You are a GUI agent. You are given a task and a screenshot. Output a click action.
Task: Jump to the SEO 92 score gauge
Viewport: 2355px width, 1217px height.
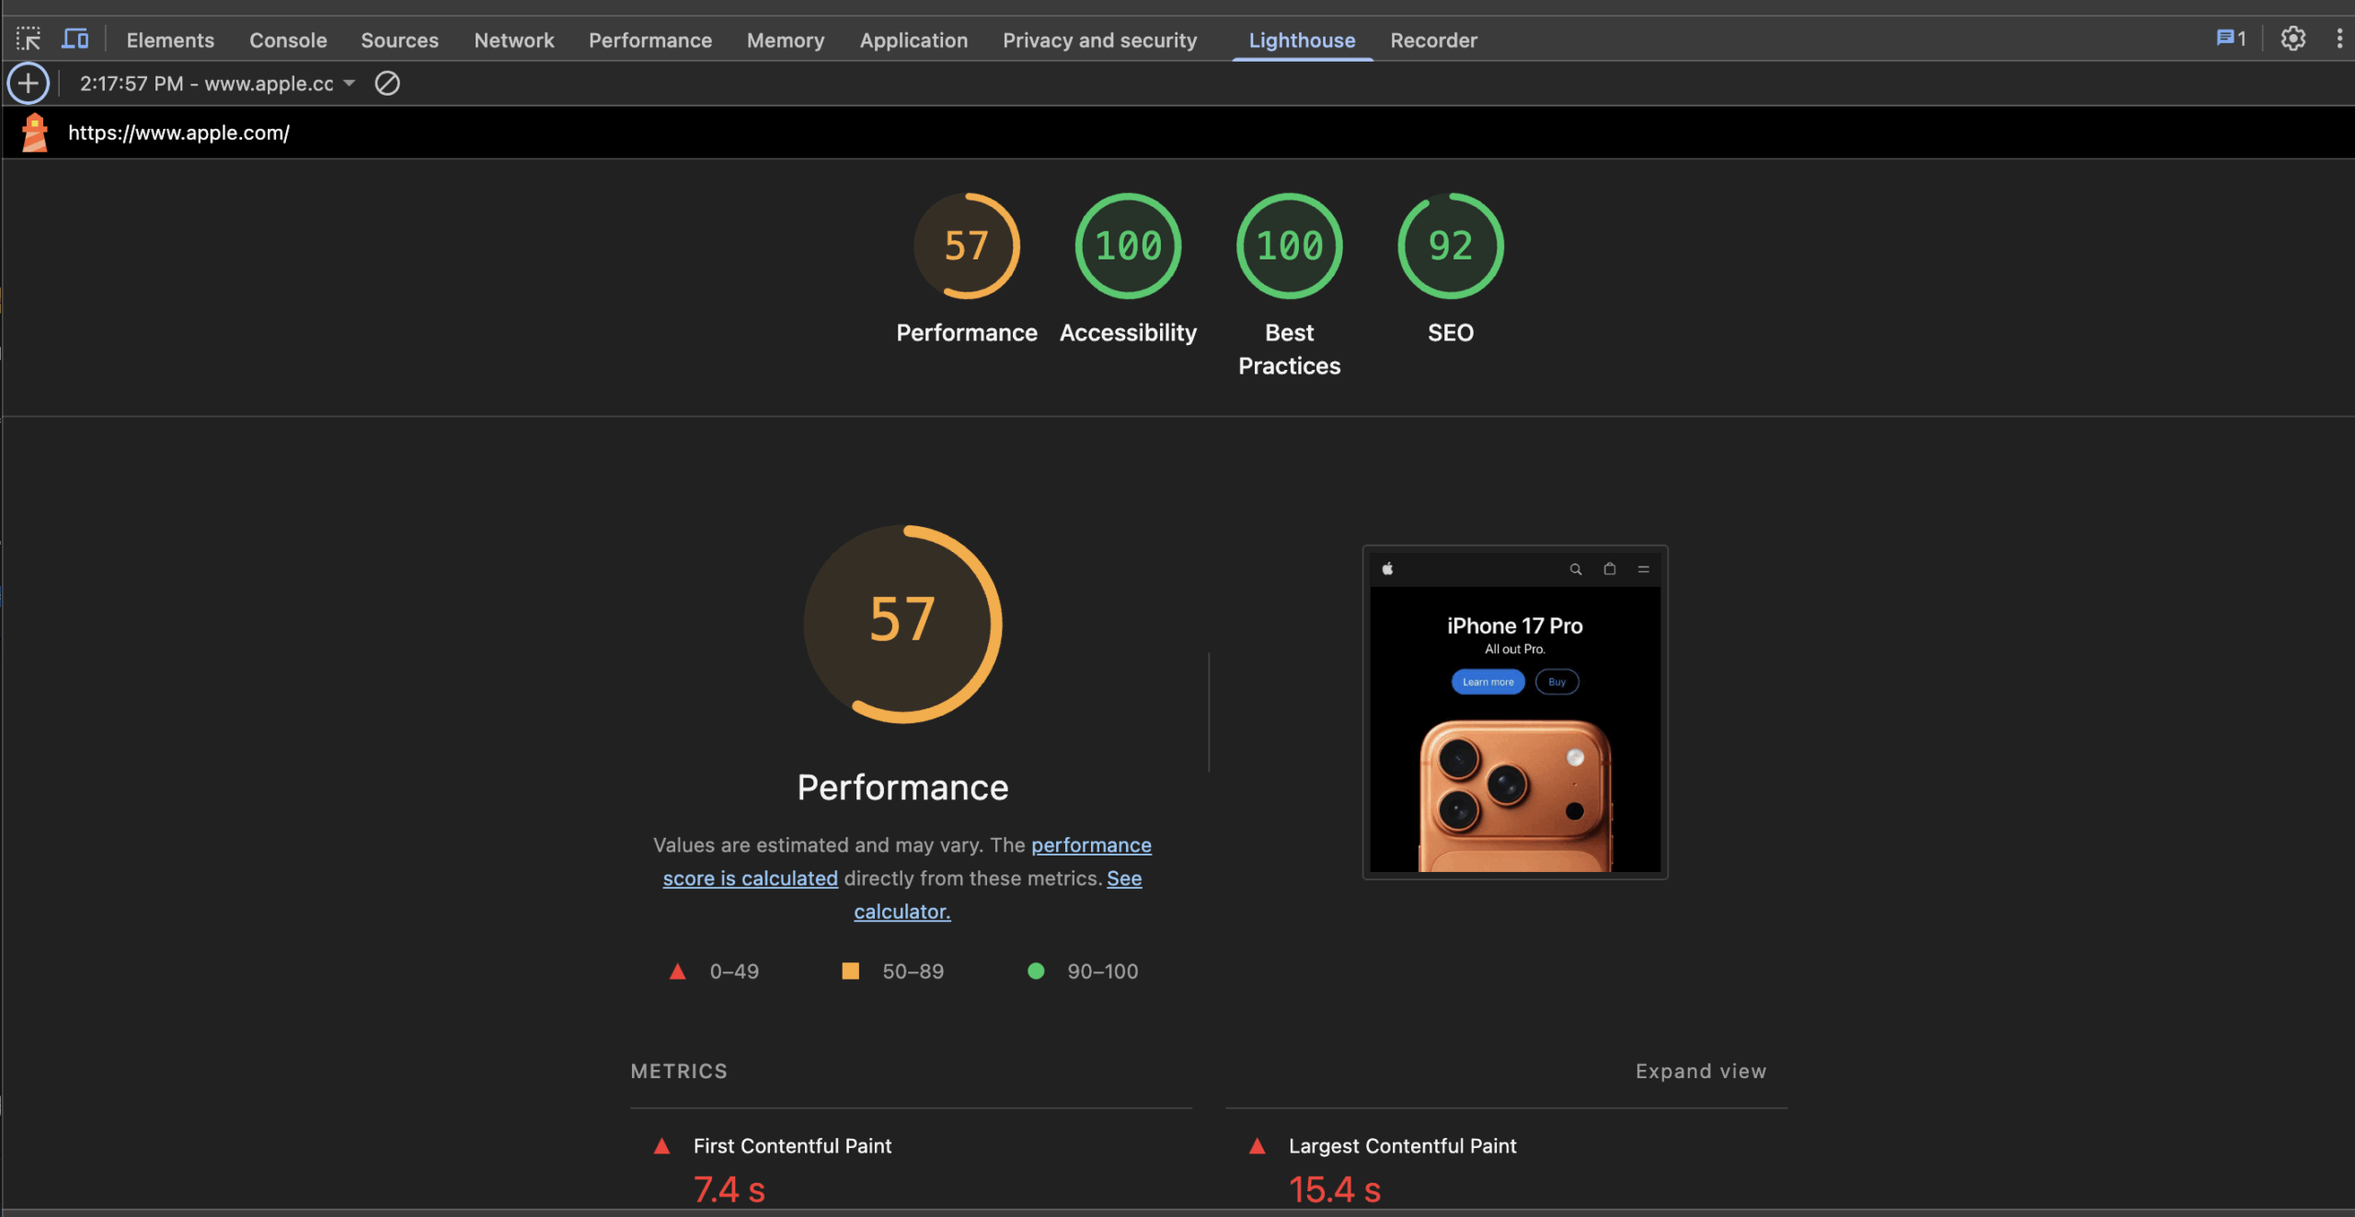1450,247
